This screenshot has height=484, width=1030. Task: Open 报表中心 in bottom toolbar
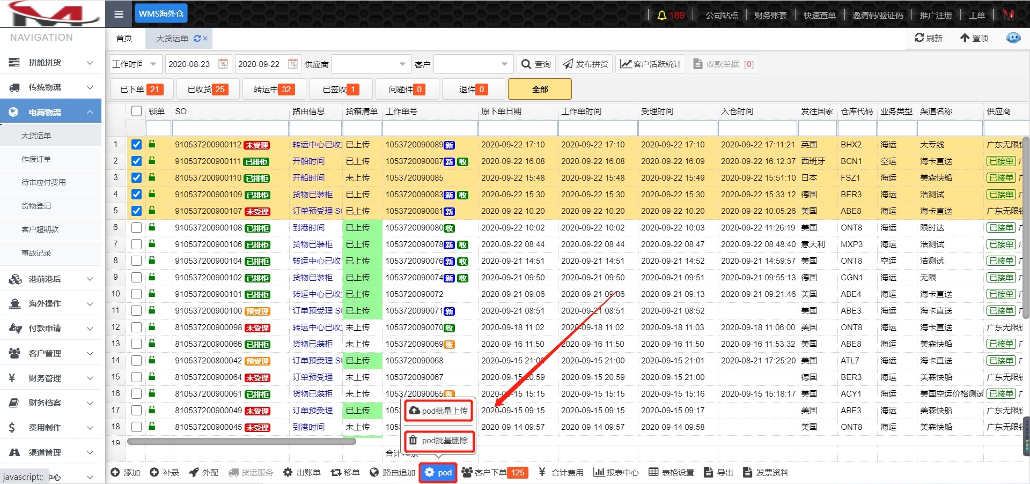[x=616, y=472]
